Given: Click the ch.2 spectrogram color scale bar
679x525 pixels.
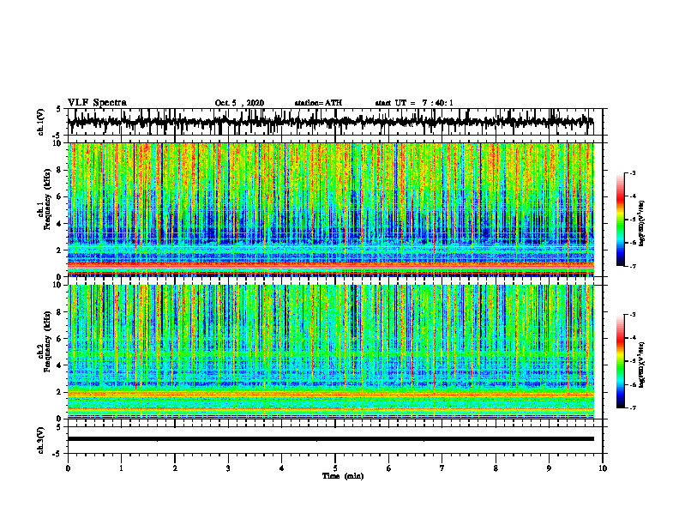Looking at the screenshot, I should pyautogui.click(x=621, y=361).
